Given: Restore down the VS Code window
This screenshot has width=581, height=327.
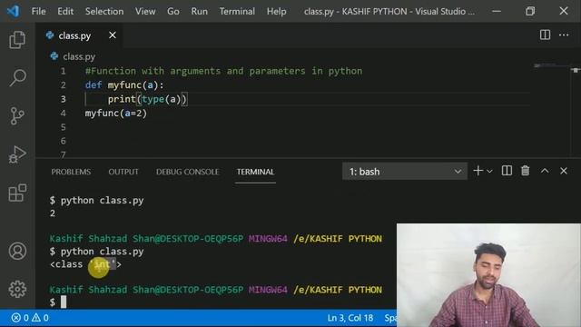Looking at the screenshot, I should 530,11.
